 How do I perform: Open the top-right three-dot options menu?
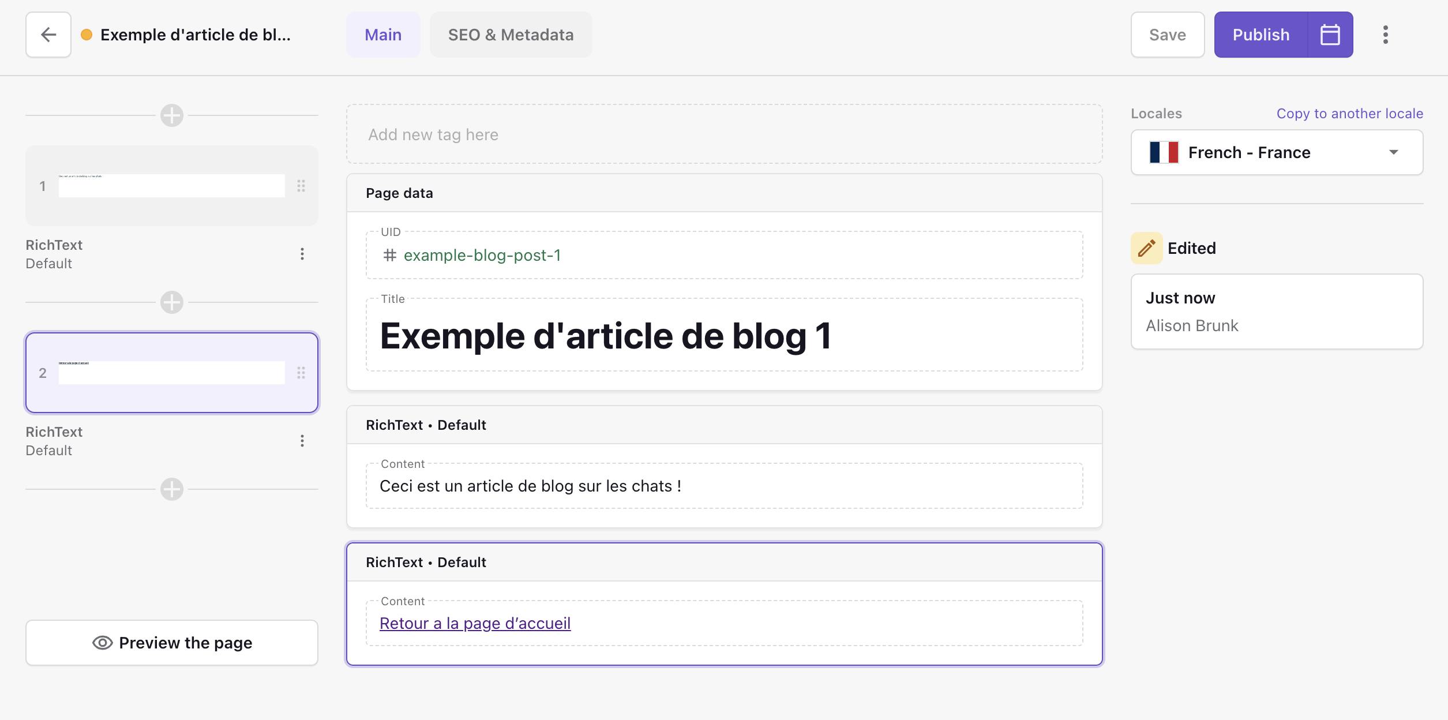1385,35
